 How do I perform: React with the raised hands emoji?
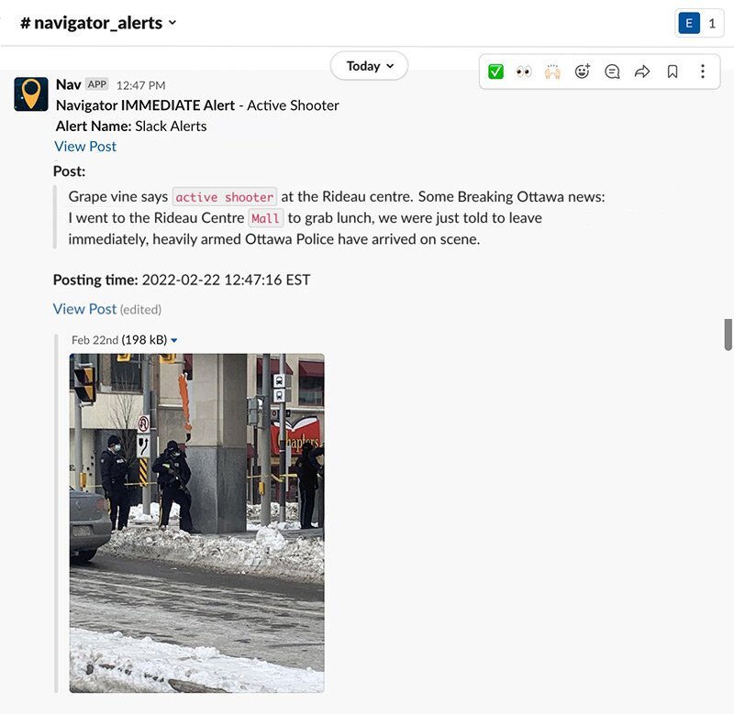pyautogui.click(x=553, y=71)
